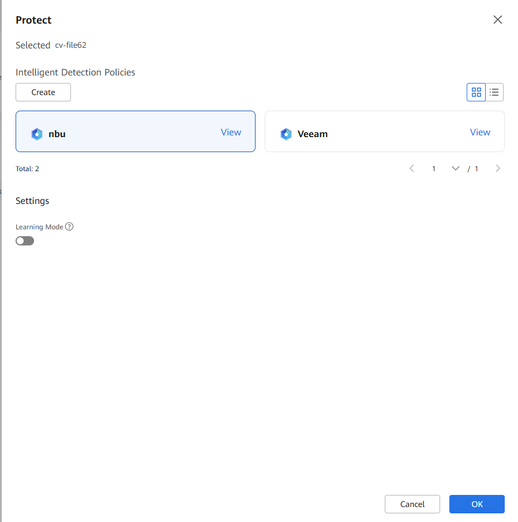Click the Learning Mode label text

pyautogui.click(x=39, y=227)
